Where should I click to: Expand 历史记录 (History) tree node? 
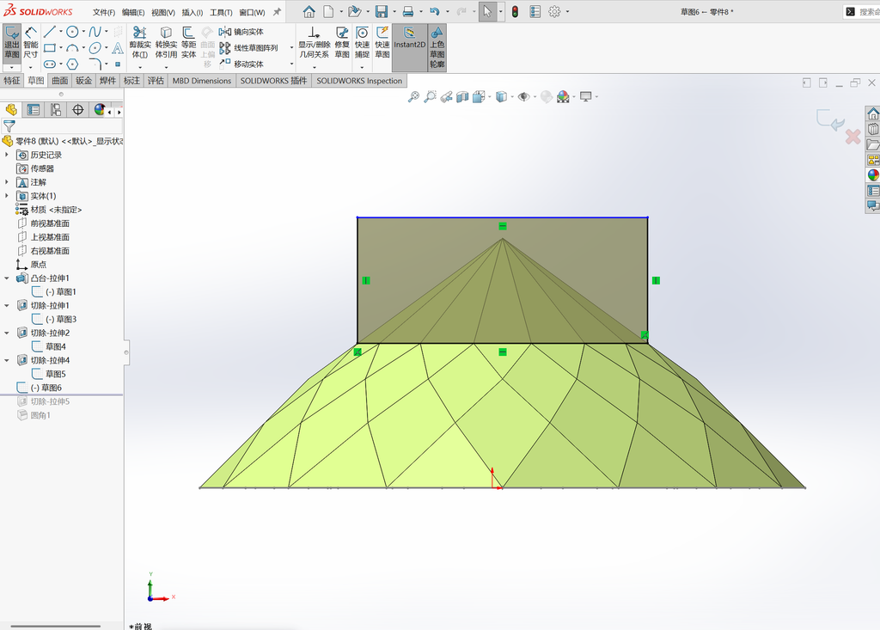[7, 155]
